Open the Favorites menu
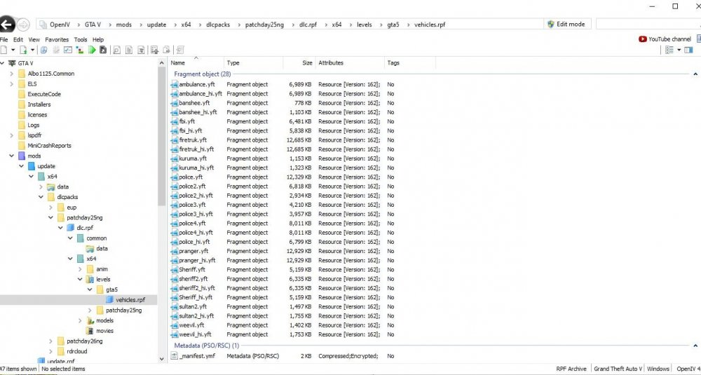This screenshot has width=701, height=375. [x=57, y=40]
